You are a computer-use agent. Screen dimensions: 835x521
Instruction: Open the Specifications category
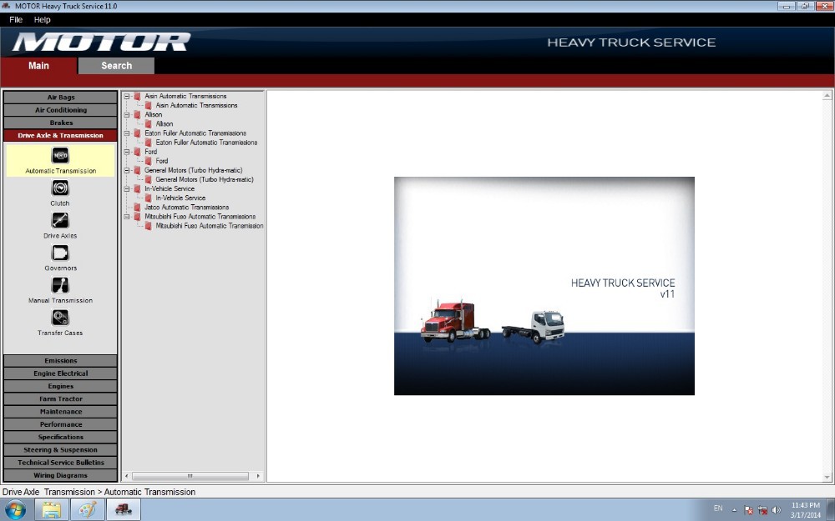pos(61,437)
